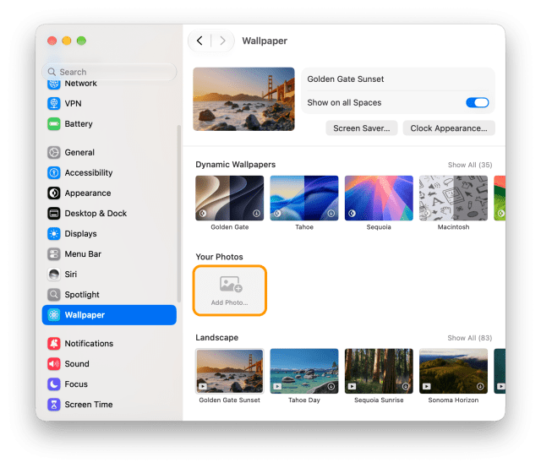Click the current wallpaper preview image
Screen dimensions: 541x468
point(244,99)
